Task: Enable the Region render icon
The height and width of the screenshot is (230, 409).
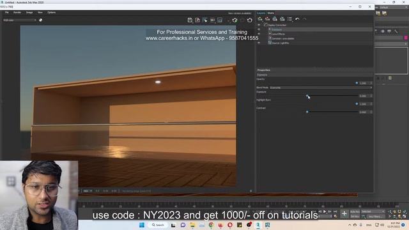Action: coord(220,20)
